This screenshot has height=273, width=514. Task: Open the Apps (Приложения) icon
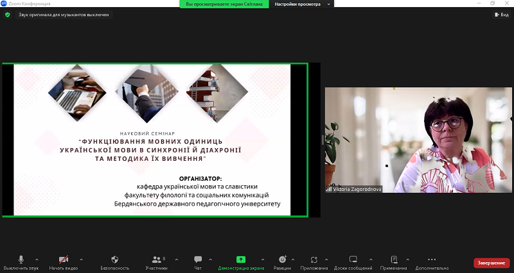click(314, 260)
